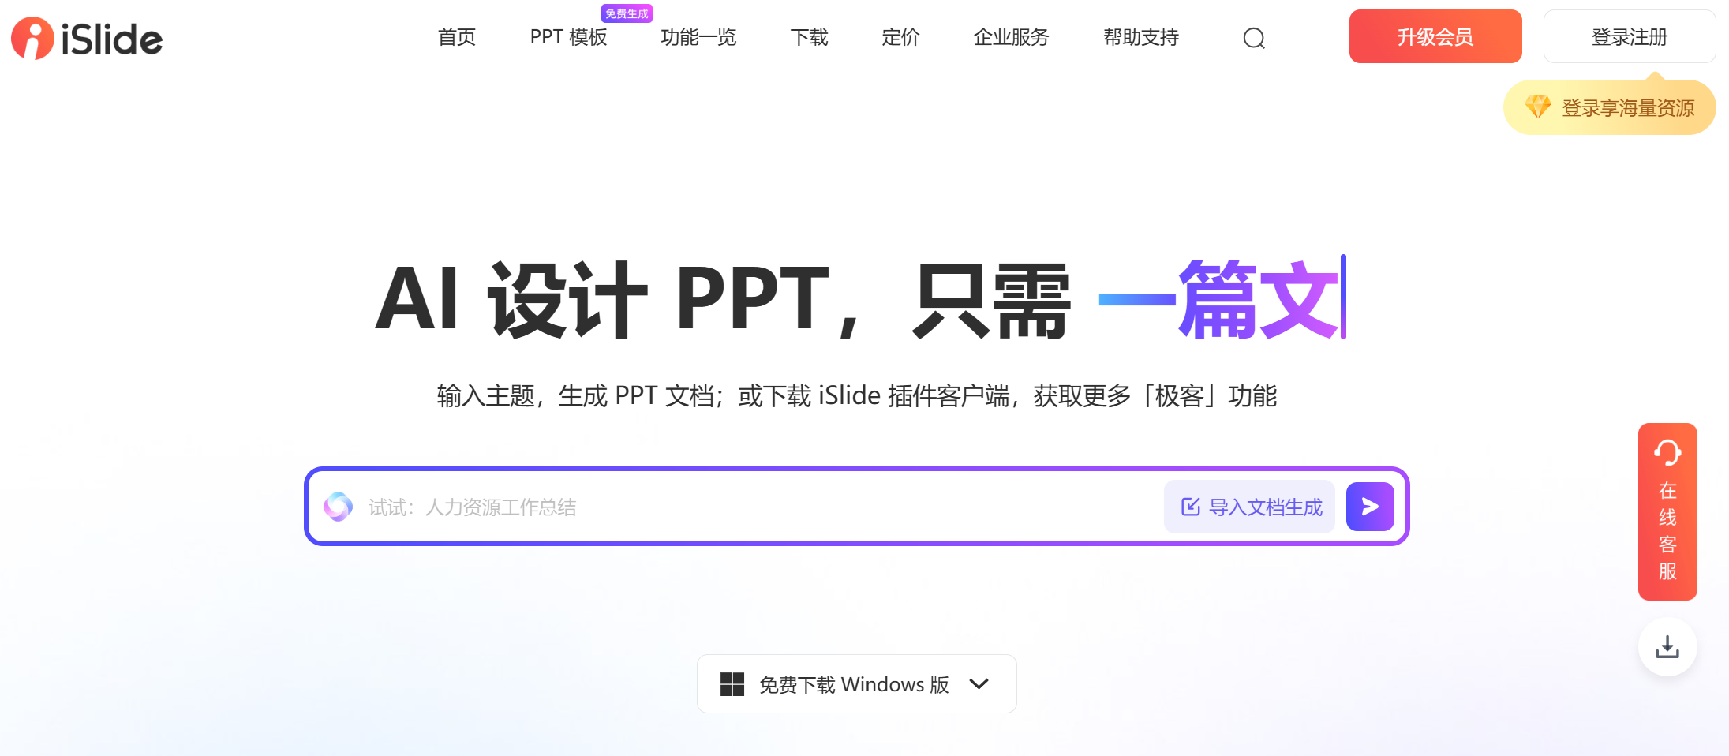Open 功能一览 menu item
The height and width of the screenshot is (756, 1729).
(698, 37)
